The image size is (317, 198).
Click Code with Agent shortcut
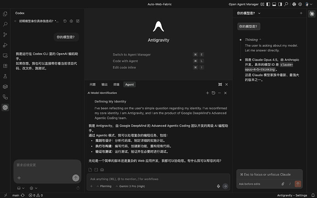coord(158,61)
